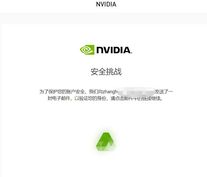Click the gray band below the header
207x177 pixels.
click(x=104, y=18)
